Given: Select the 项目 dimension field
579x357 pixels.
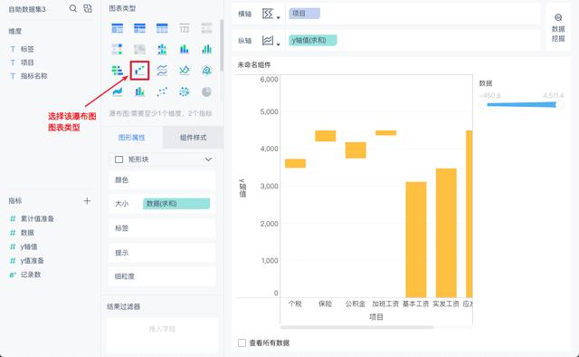Looking at the screenshot, I should tap(27, 63).
